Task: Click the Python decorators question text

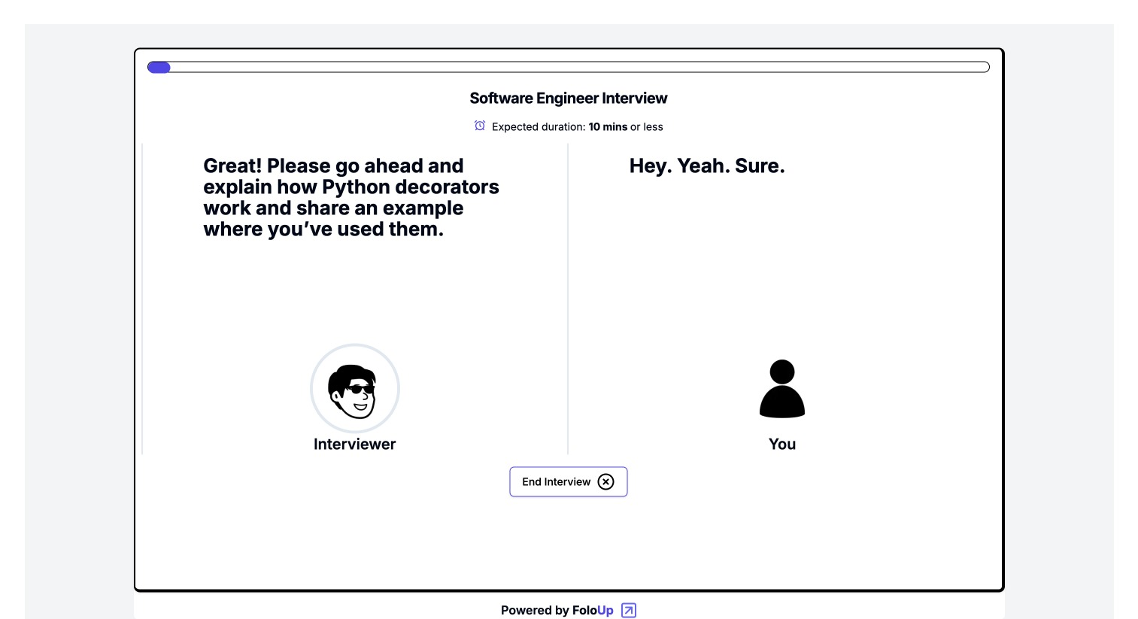Action: 351,197
